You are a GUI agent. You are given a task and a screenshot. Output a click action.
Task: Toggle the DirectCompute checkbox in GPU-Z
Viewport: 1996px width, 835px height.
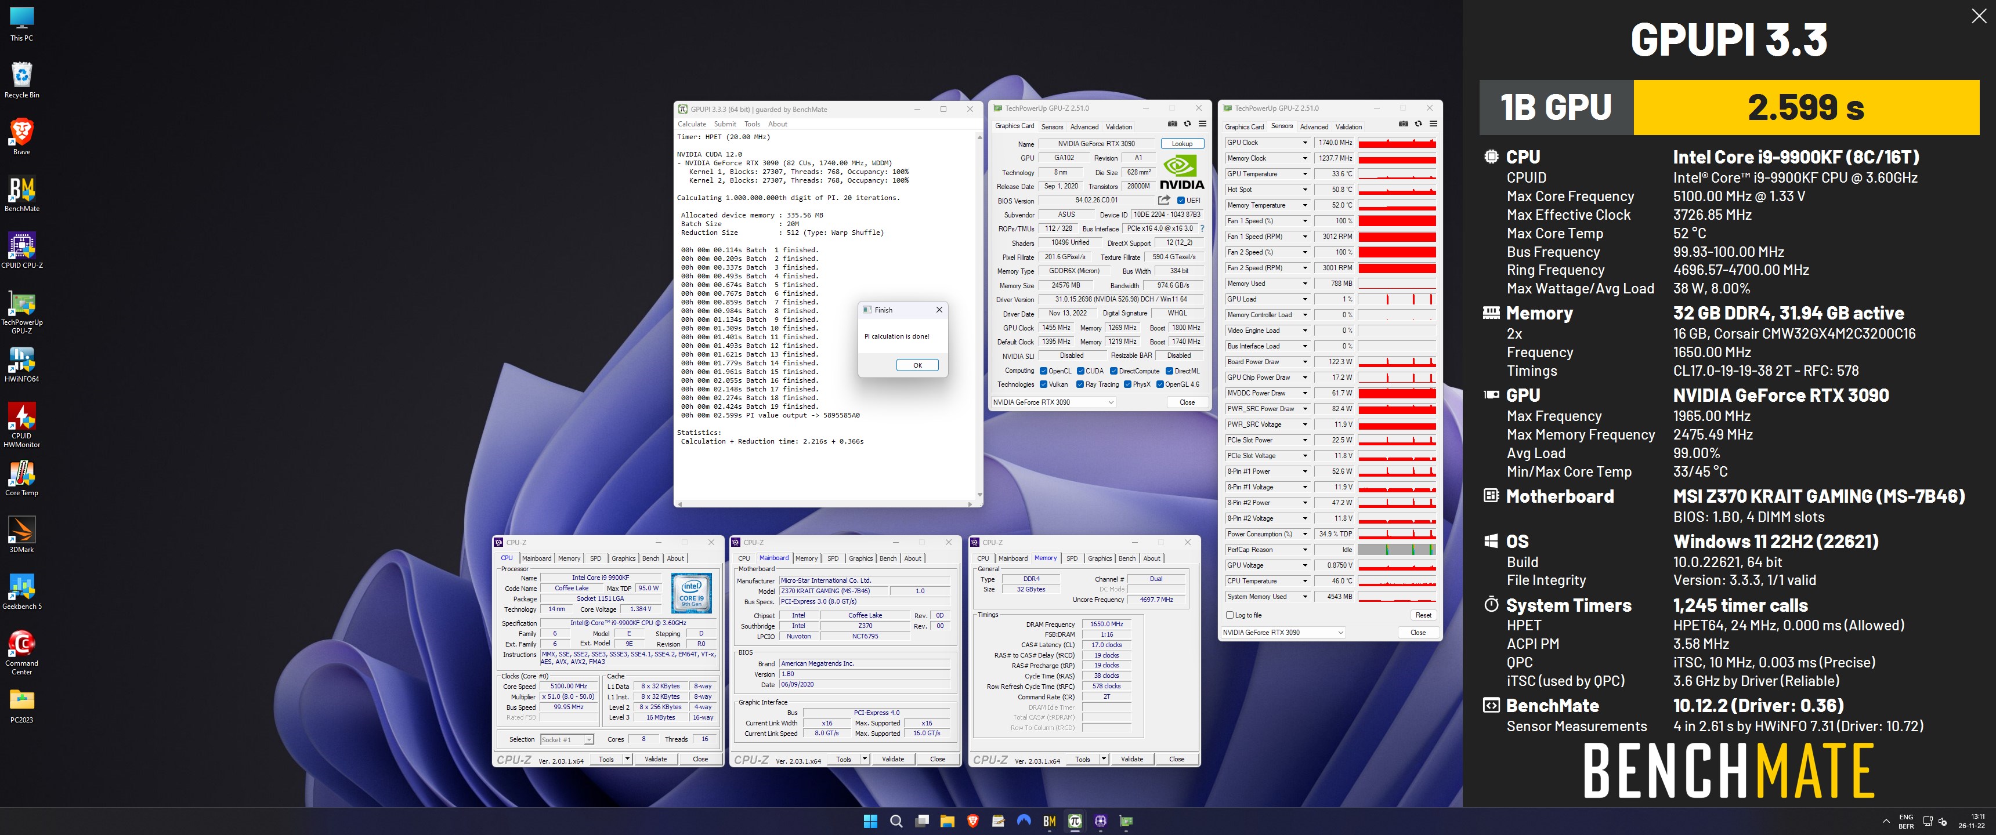(1113, 371)
